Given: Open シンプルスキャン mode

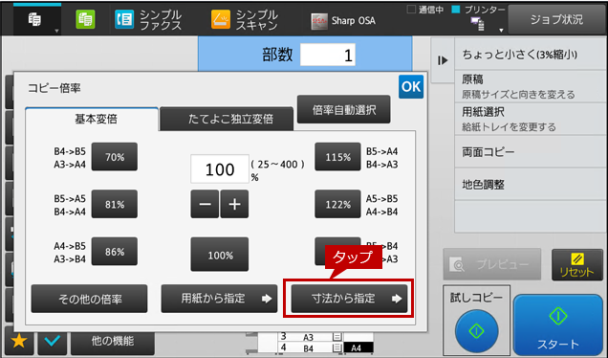Looking at the screenshot, I should tap(245, 20).
